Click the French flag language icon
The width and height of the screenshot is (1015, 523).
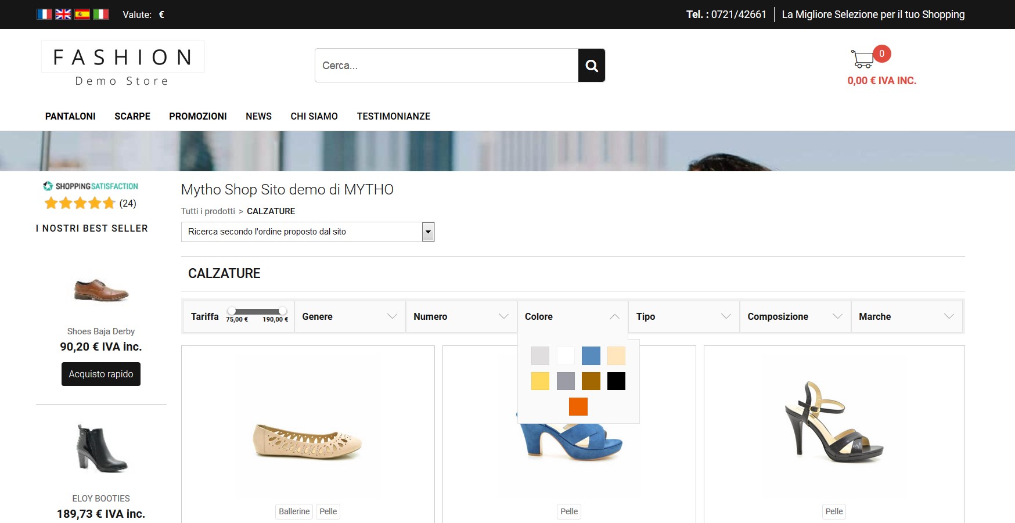[44, 14]
